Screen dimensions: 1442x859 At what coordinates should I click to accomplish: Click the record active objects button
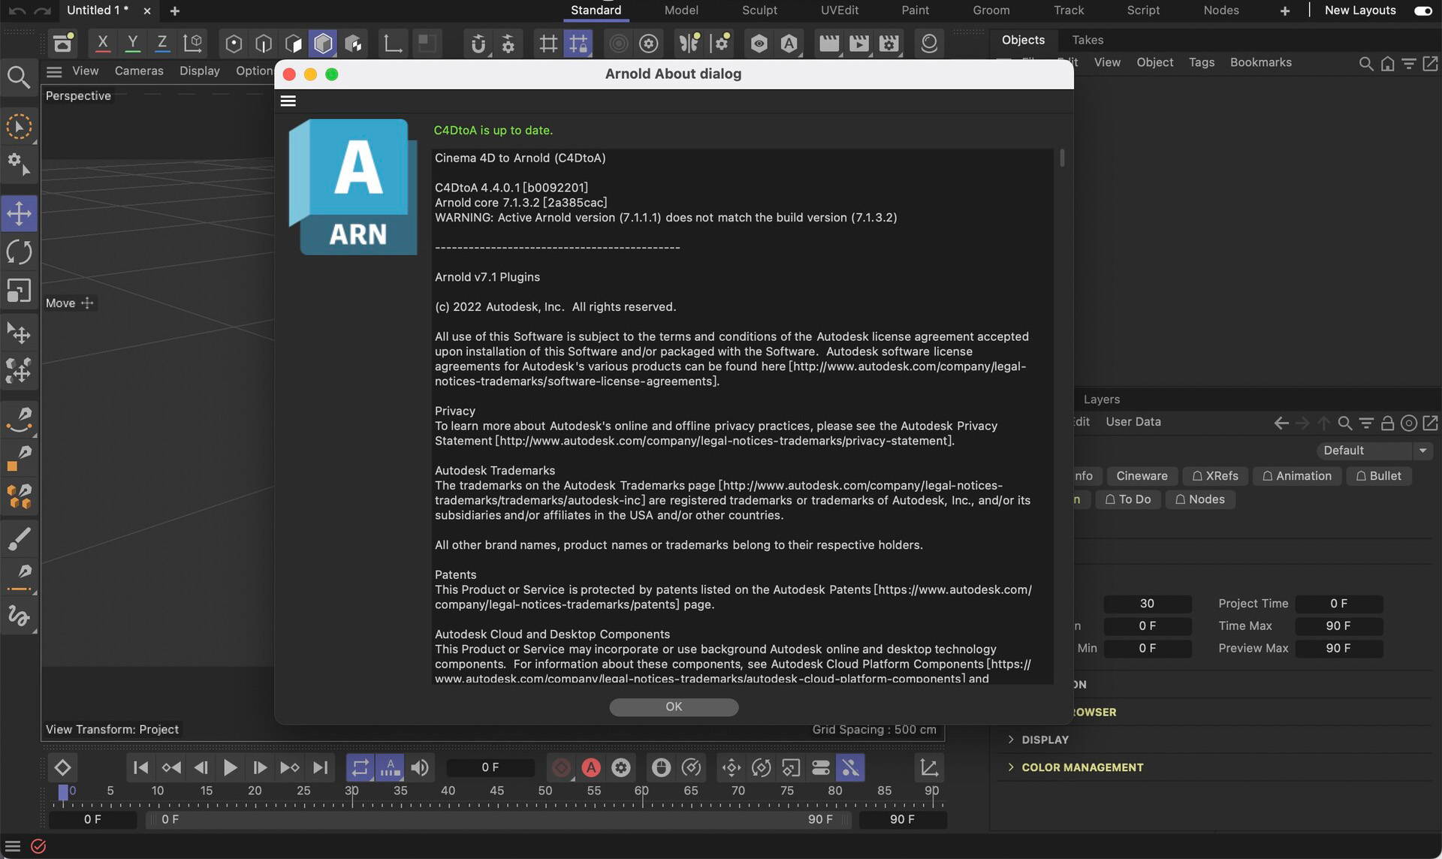pos(561,767)
